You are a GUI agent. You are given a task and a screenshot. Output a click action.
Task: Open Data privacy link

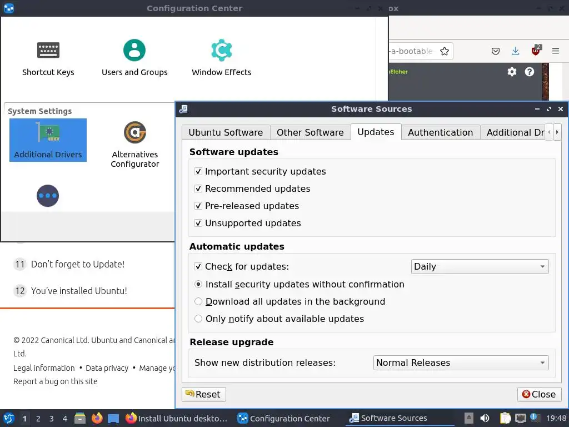[x=107, y=368]
